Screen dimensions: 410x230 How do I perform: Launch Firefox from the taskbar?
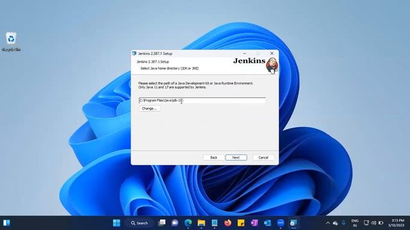pyautogui.click(x=228, y=223)
